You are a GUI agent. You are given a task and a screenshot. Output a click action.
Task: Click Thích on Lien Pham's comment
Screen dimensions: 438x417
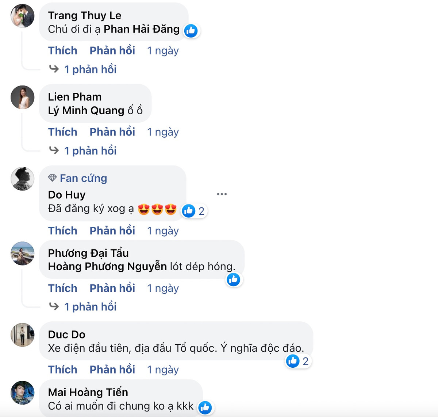tap(62, 132)
